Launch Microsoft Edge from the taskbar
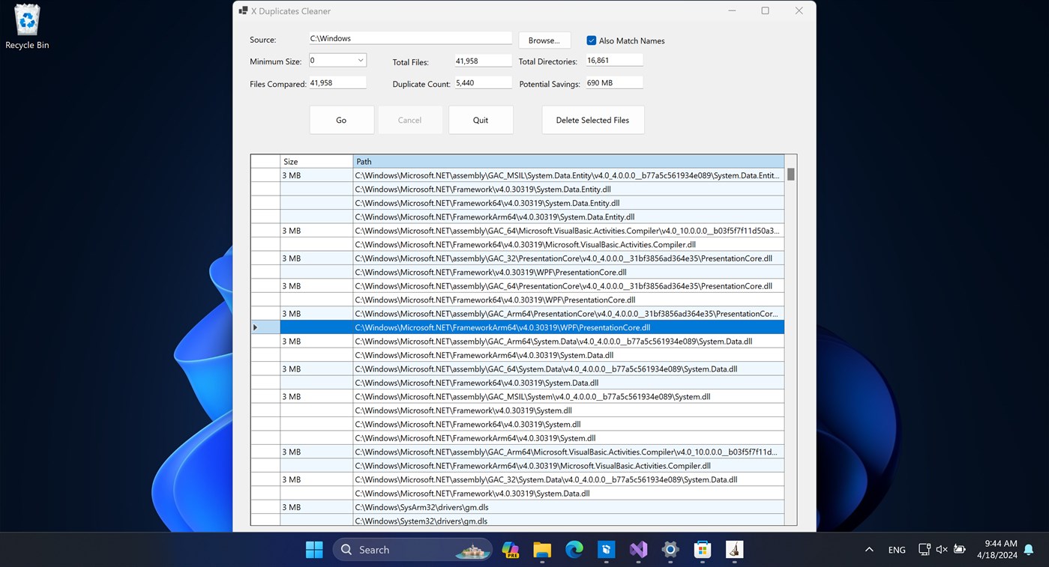The image size is (1049, 567). point(574,549)
